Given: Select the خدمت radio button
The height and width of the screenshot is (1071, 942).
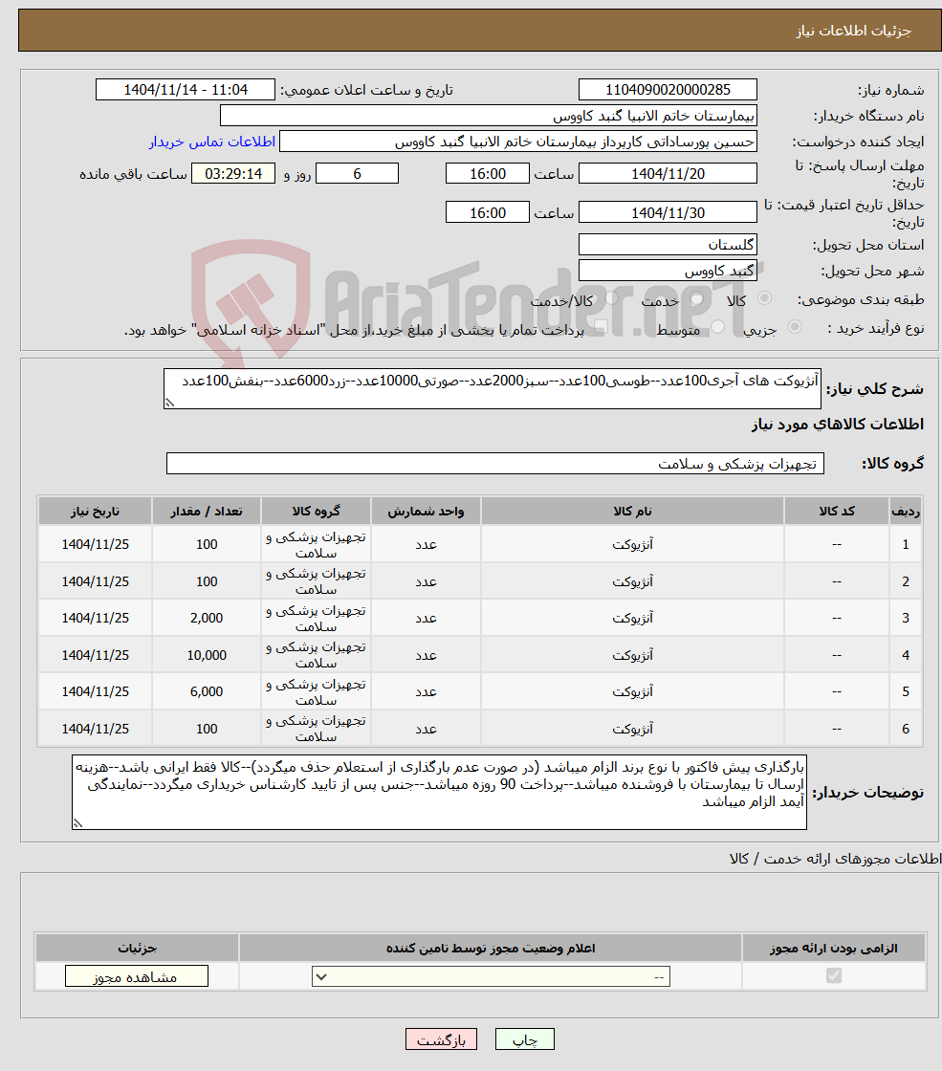Looking at the screenshot, I should coord(697,299).
